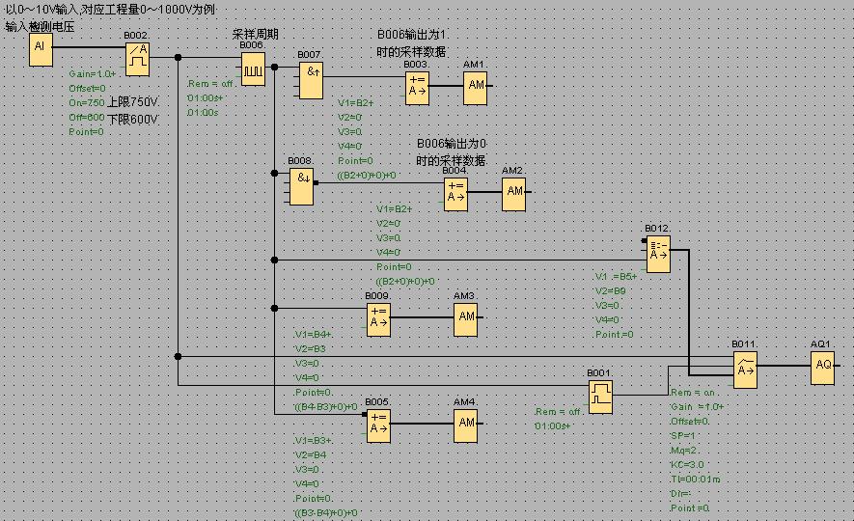Click the 输入检测电压 label

coord(40,27)
